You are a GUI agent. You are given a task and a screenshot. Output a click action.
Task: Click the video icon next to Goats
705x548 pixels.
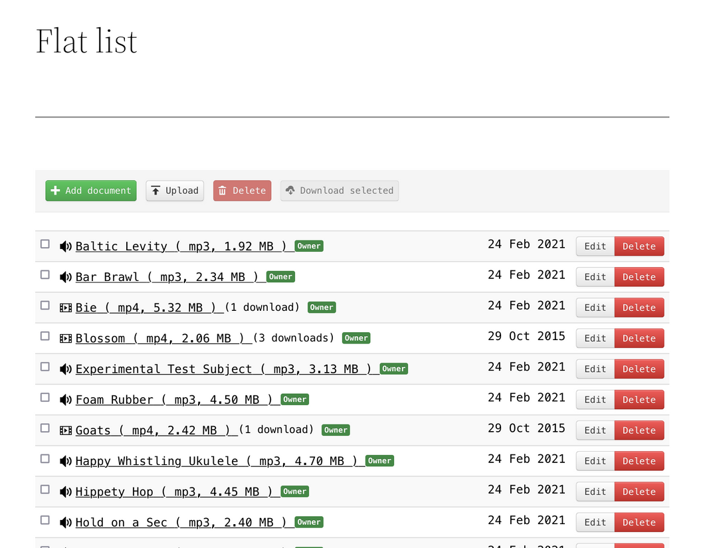[x=66, y=430]
